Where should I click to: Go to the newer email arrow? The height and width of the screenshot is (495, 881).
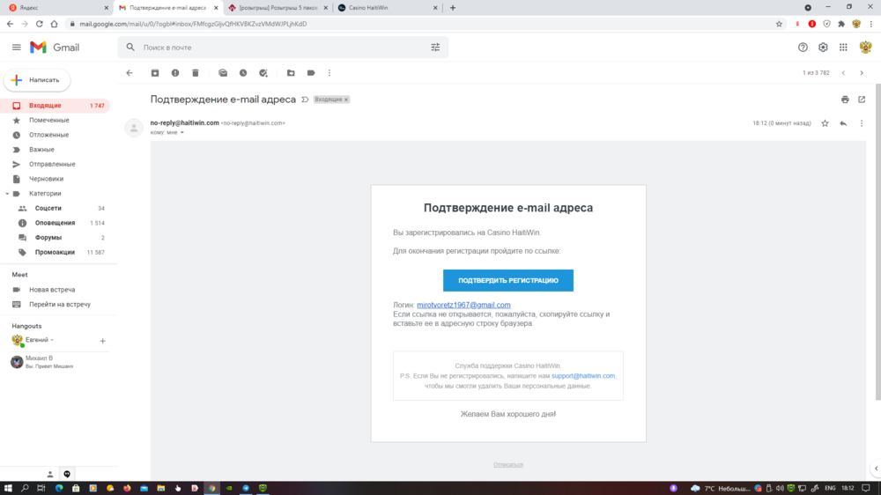coord(843,73)
